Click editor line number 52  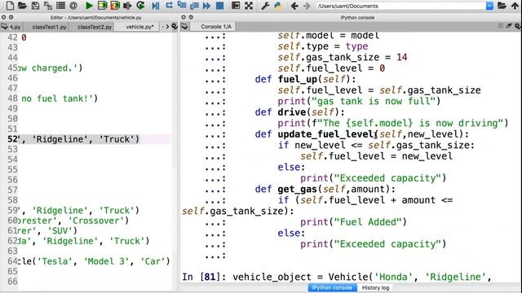pyautogui.click(x=12, y=139)
